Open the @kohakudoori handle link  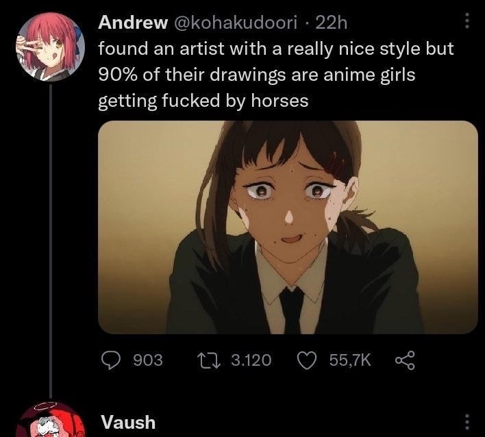(236, 23)
